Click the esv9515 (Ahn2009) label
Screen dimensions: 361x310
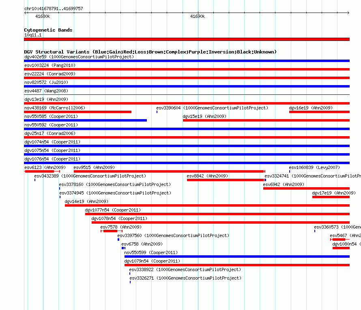click(94, 167)
